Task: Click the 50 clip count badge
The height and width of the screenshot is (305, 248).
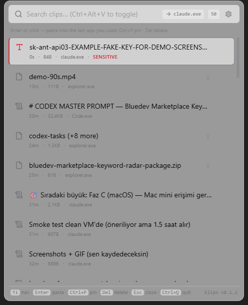Action: click(213, 14)
